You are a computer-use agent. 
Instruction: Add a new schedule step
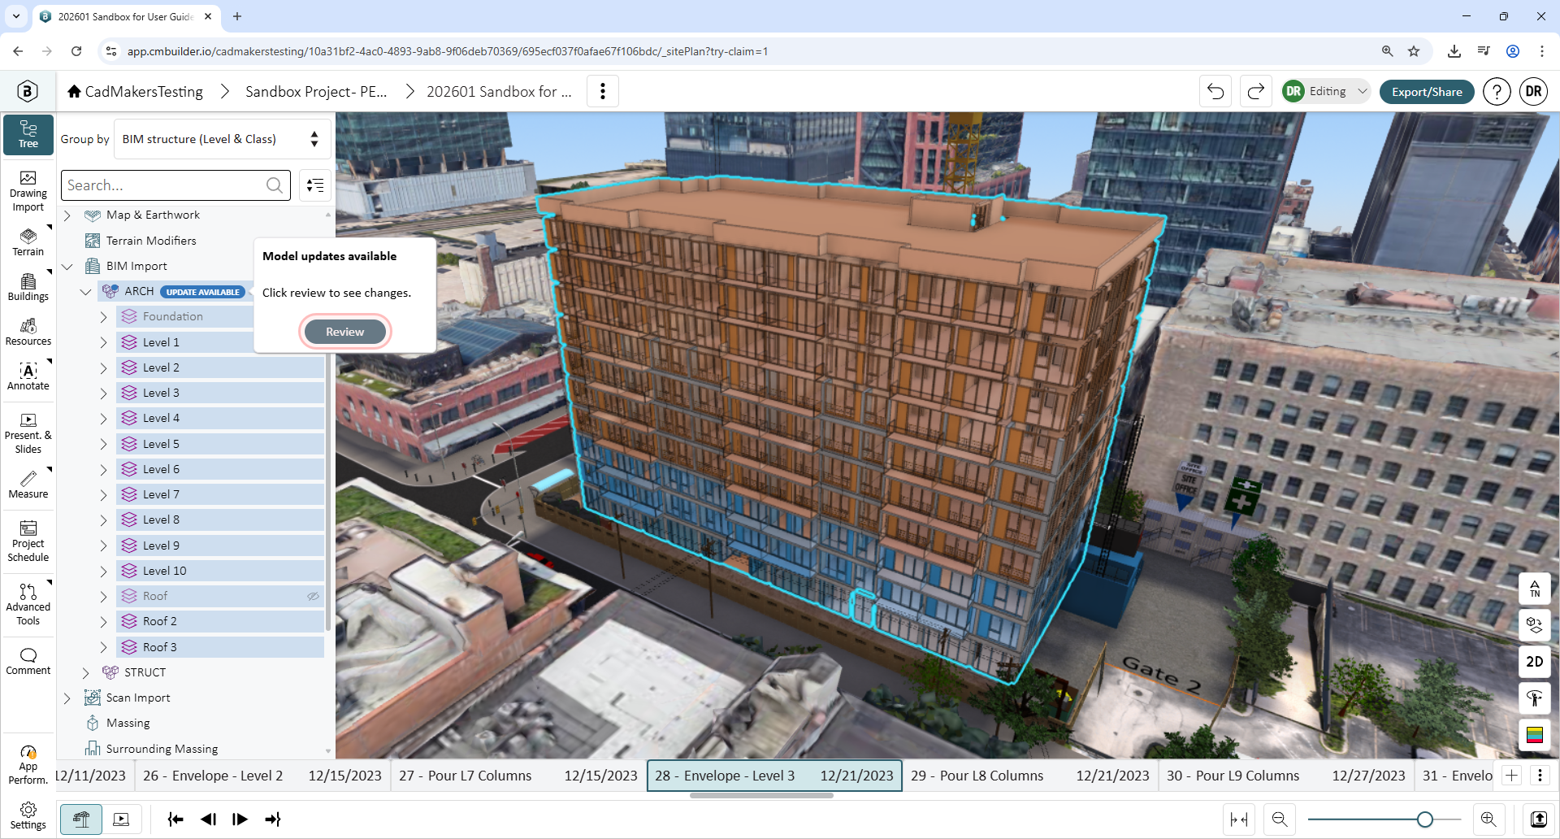[x=1511, y=776]
